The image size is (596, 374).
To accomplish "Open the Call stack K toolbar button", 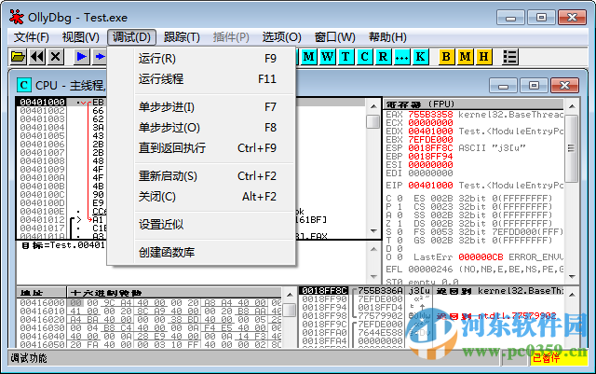I will (x=420, y=57).
